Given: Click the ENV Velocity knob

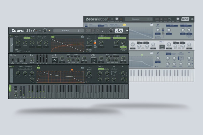Looking at the screenshot, I should [x=32, y=60].
